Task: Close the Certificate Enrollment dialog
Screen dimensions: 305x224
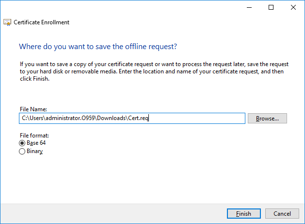Action: pyautogui.click(x=293, y=7)
